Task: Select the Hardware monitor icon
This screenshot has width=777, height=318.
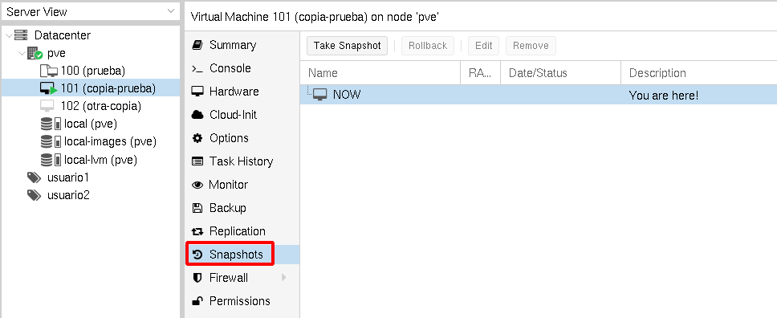Action: click(x=197, y=92)
